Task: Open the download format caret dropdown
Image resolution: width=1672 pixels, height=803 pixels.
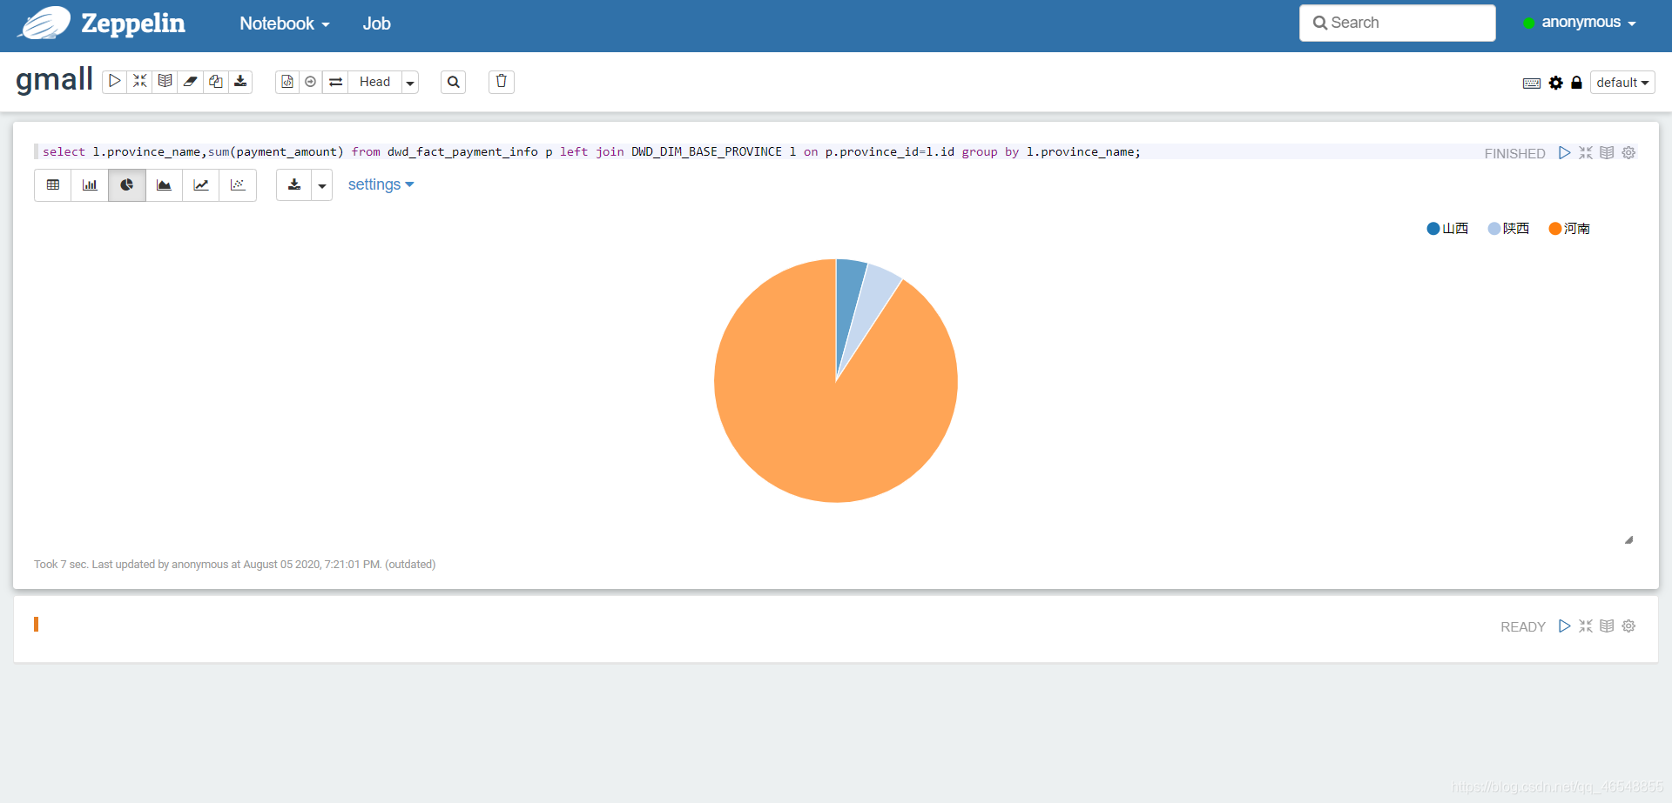Action: pyautogui.click(x=322, y=184)
